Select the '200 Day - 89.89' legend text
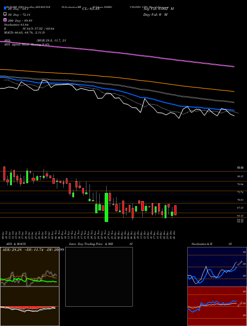Image resolution: width=247 pixels, height=326 pixels. pos(20,21)
